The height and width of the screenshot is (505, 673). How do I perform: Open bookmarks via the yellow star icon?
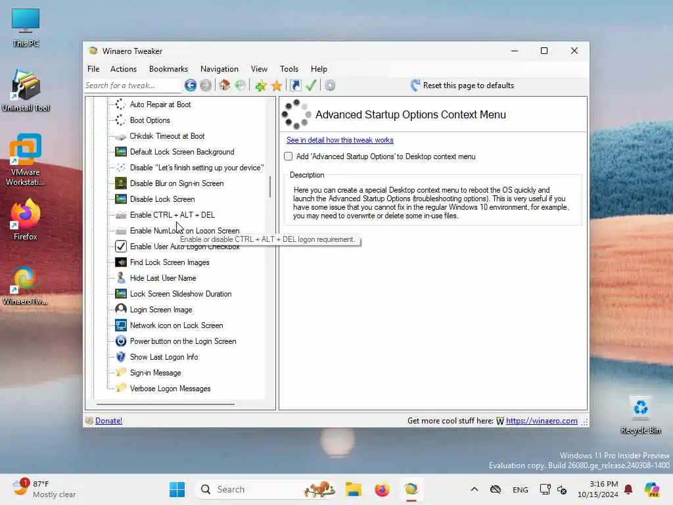(277, 85)
